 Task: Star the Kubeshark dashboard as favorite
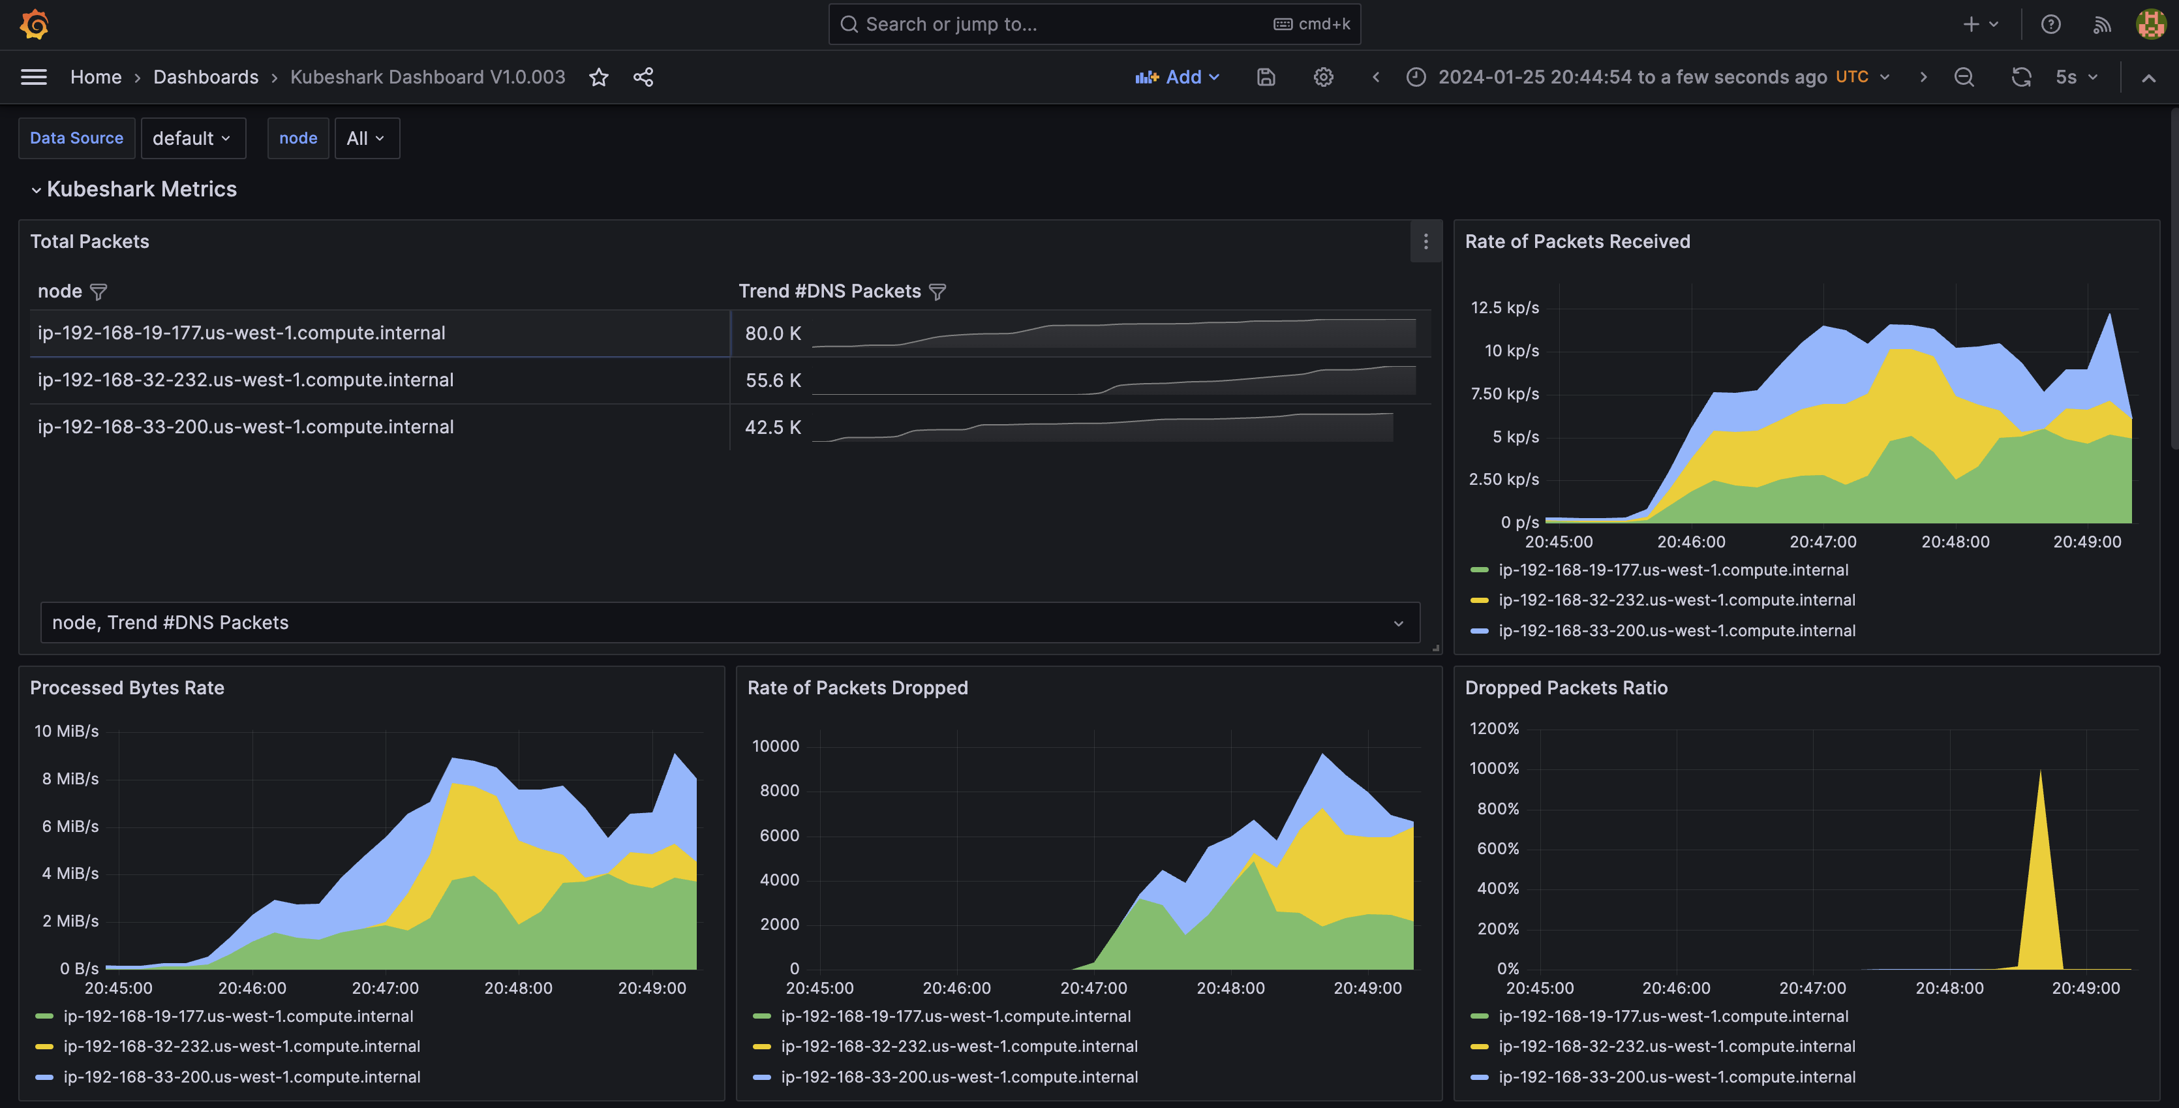click(599, 77)
